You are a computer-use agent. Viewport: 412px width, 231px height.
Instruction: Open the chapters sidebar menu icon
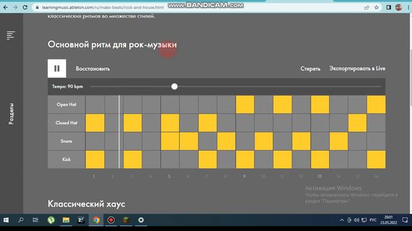pyautogui.click(x=11, y=35)
